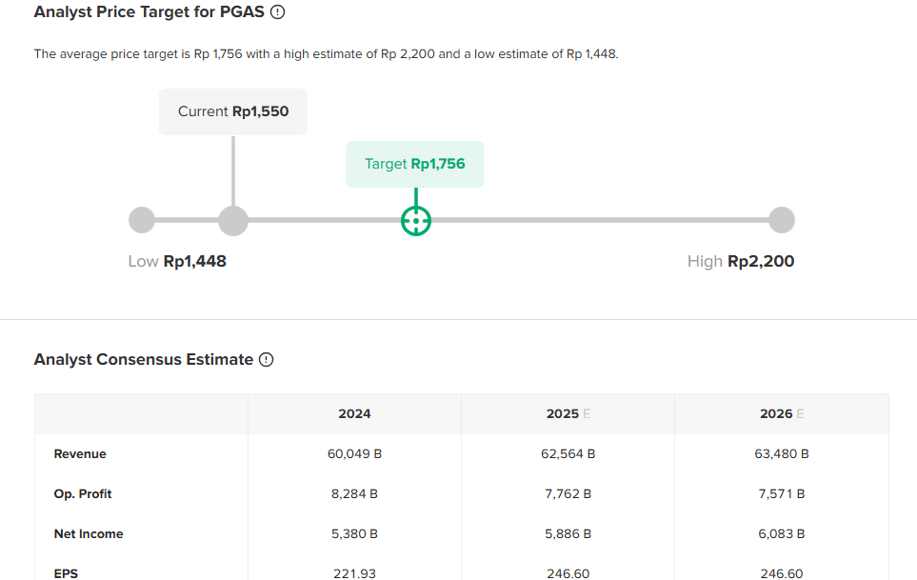Click the Target Rp1,756 green label

[x=415, y=164]
